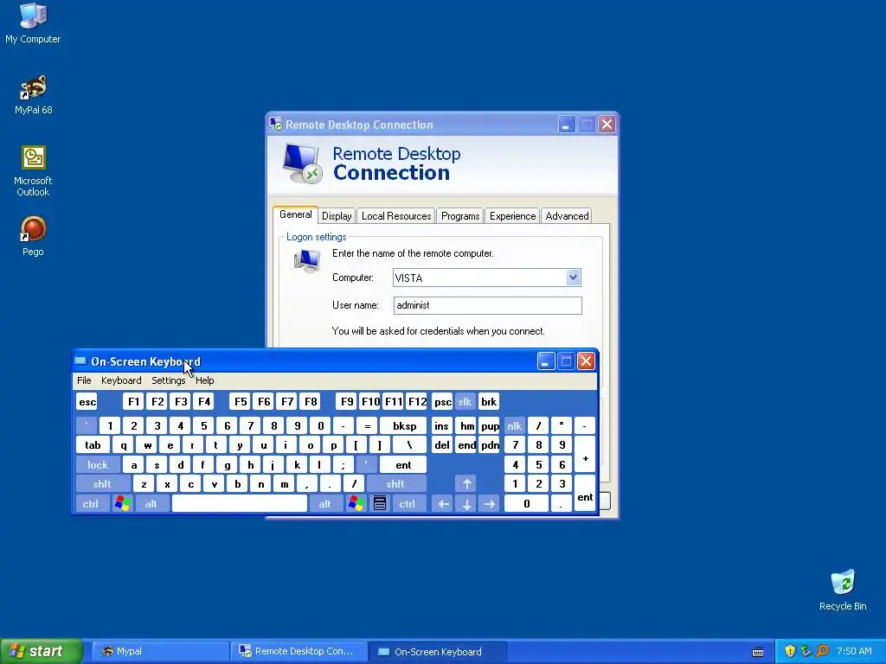Switch to the Advanced tab
The width and height of the screenshot is (886, 664).
tap(567, 215)
